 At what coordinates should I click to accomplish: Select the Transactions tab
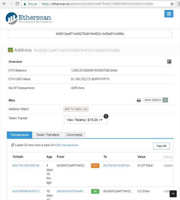click(20, 135)
